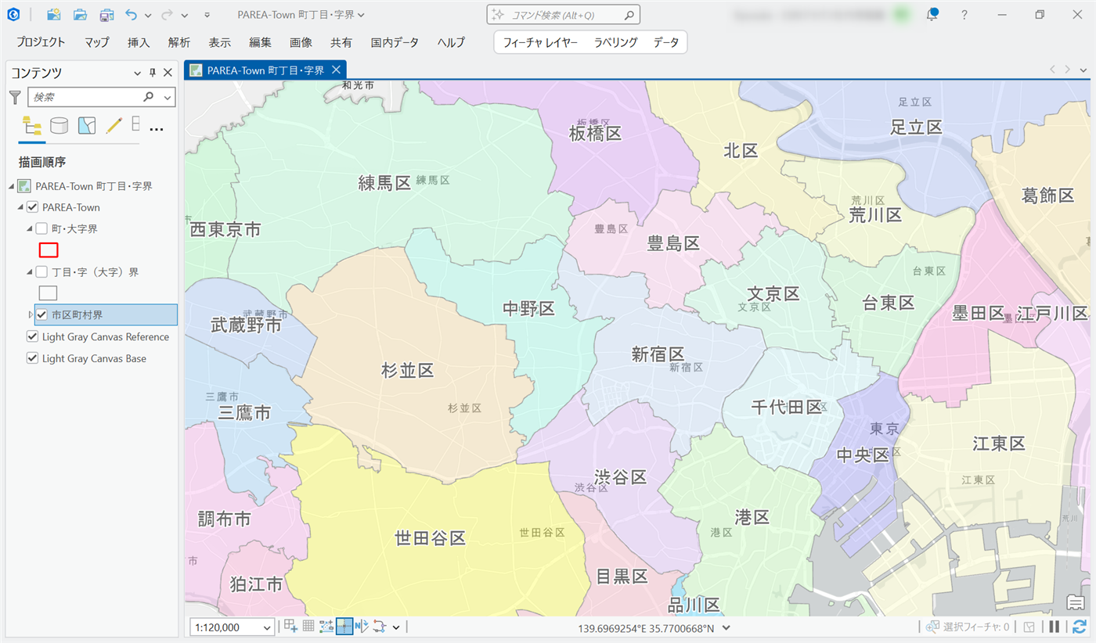Refresh the map with the refresh icon

pyautogui.click(x=1080, y=627)
